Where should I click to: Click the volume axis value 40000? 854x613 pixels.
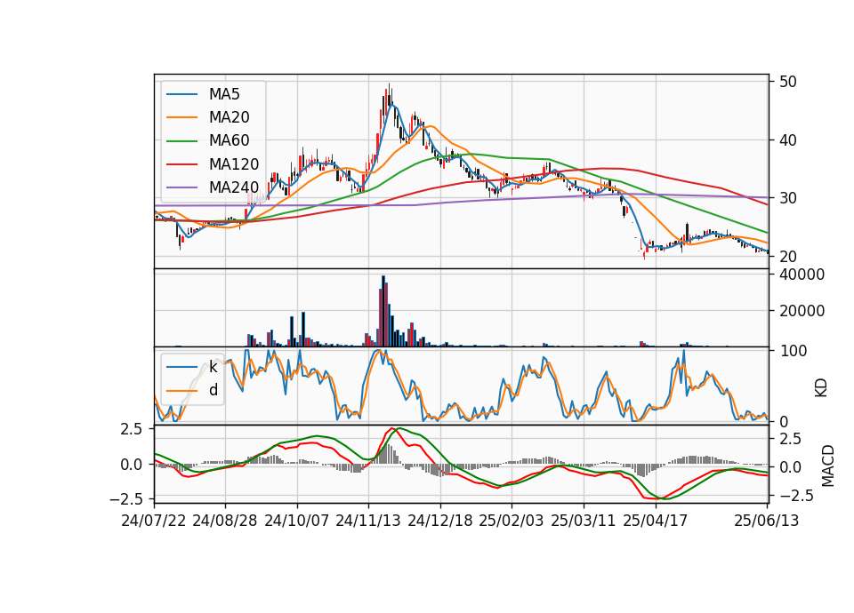pos(802,275)
